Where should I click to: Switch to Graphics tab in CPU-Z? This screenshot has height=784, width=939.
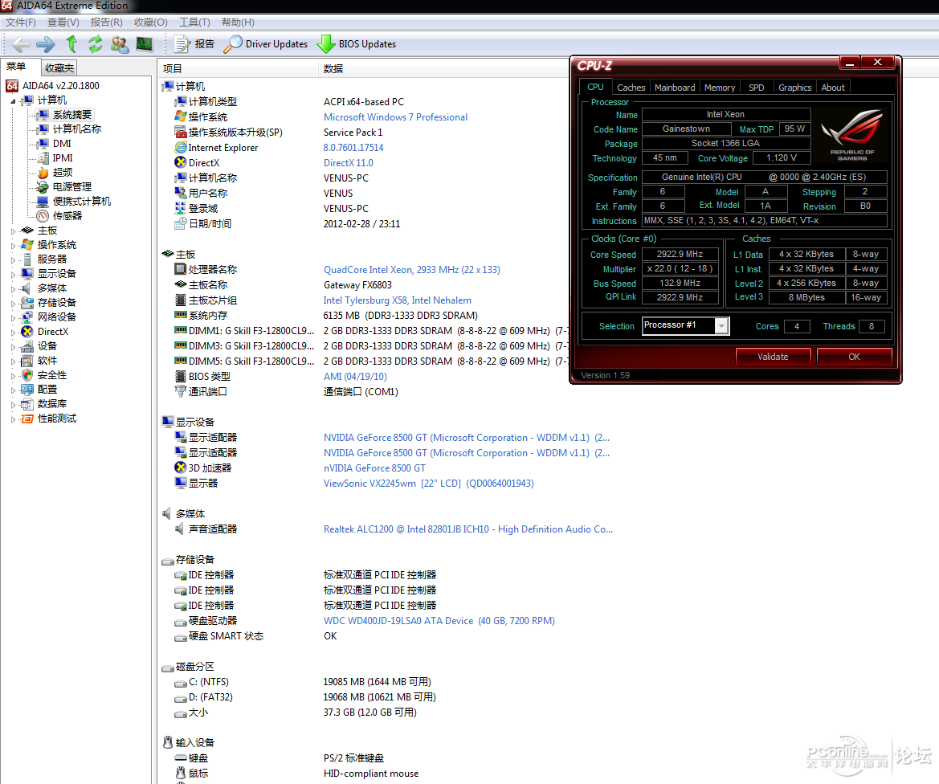click(794, 88)
